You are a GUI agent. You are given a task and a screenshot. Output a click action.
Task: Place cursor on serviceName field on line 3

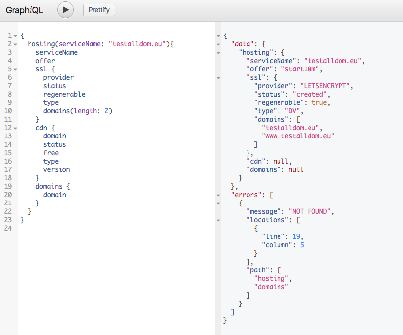pos(57,52)
